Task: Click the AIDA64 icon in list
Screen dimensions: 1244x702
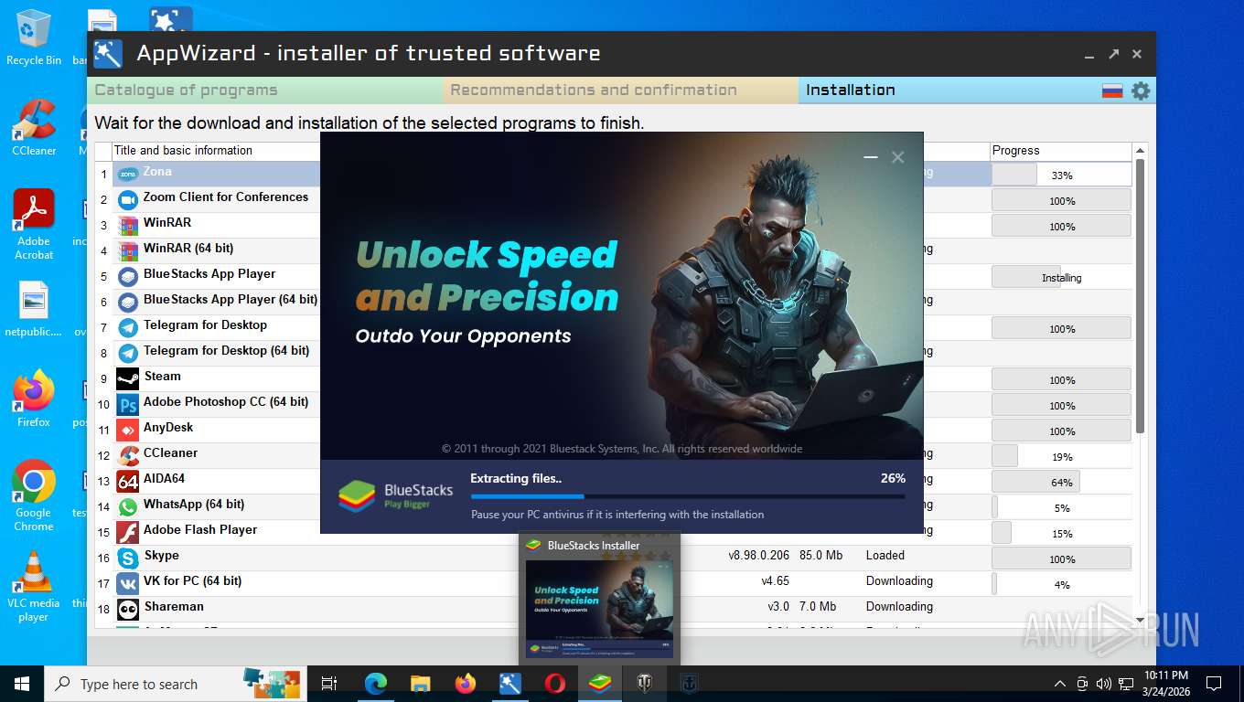Action: (128, 481)
